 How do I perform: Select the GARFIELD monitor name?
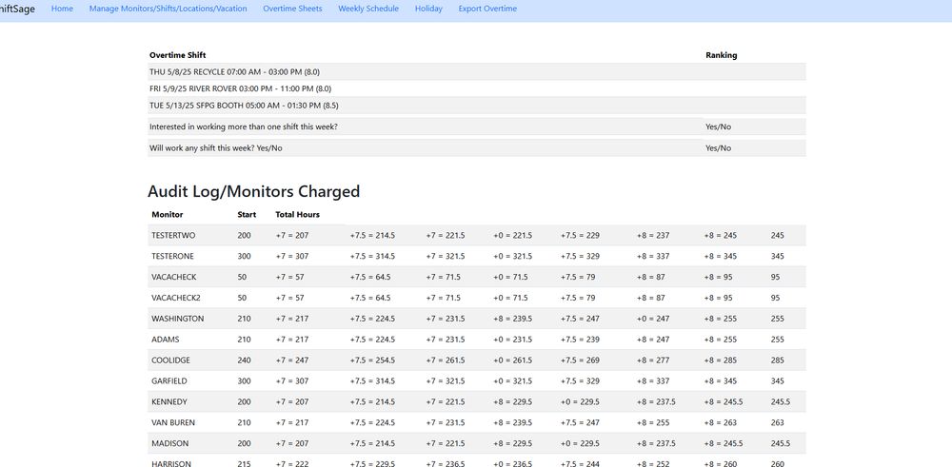pos(169,380)
